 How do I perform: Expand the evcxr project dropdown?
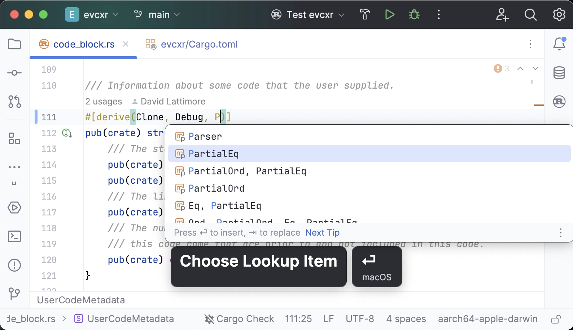pyautogui.click(x=92, y=15)
